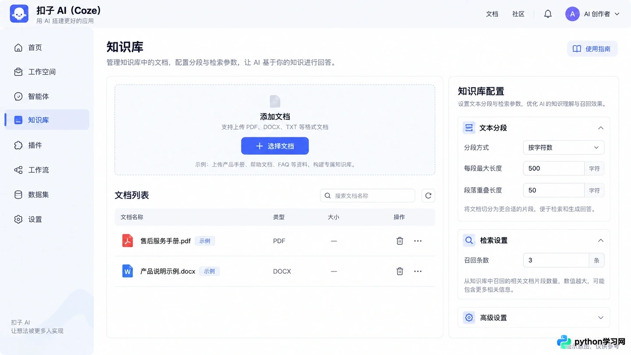Click the 售后服务手册.pdf file name
The height and width of the screenshot is (355, 631).
tap(166, 241)
